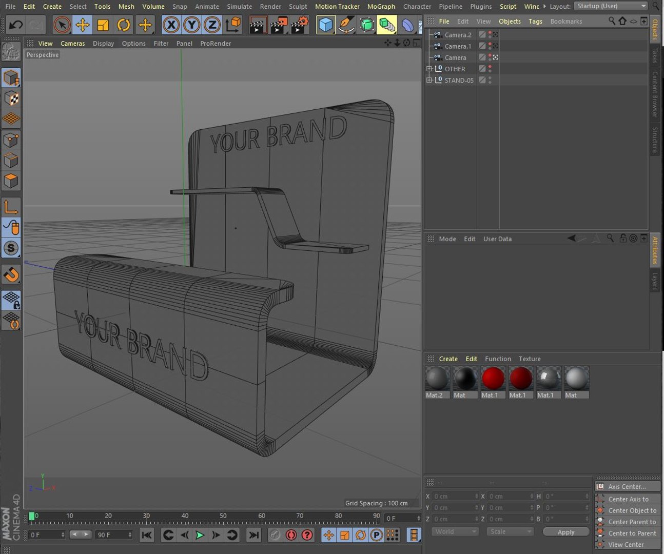This screenshot has width=664, height=554.
Task: Switch to the Attributes side tab
Action: (655, 250)
